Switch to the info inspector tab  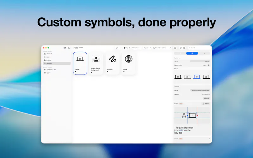coord(180,53)
